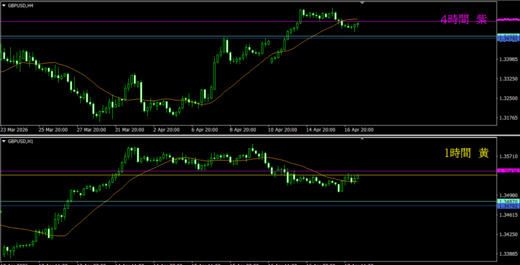
Task: Click the magenta price tag on H4 axis
Action: (508, 20)
